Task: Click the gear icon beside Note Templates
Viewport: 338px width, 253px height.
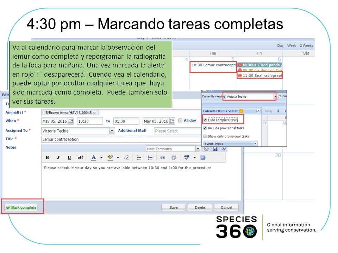Action: coord(206,149)
